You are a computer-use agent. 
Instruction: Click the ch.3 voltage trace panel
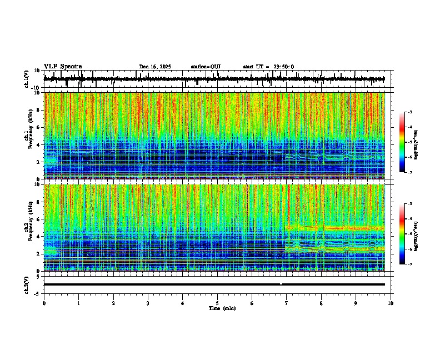click(x=218, y=285)
